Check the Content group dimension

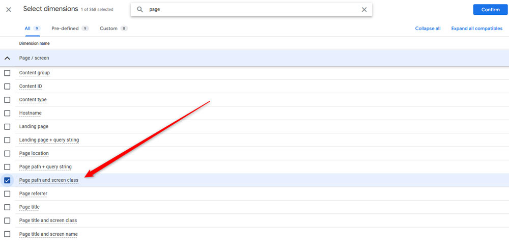[7, 73]
